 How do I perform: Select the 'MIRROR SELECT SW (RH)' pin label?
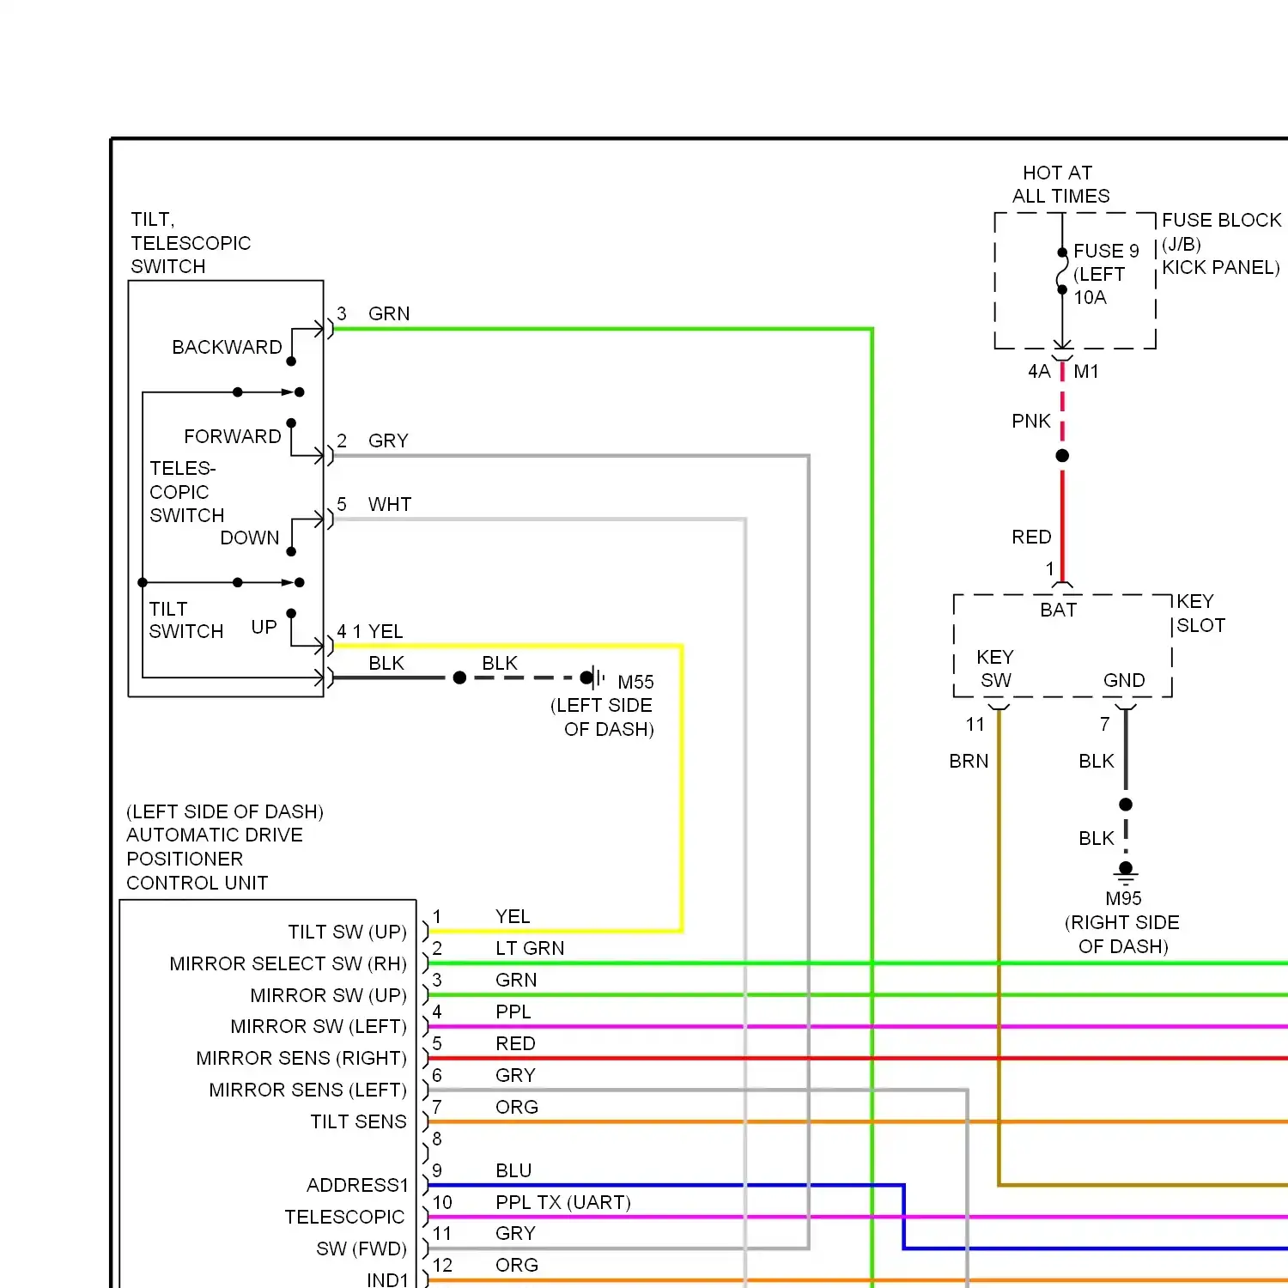click(x=289, y=963)
